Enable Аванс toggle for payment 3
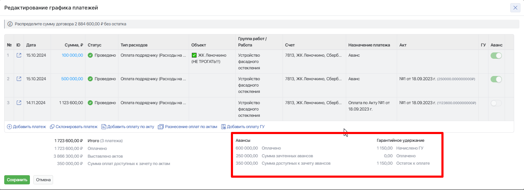The width and height of the screenshot is (524, 190). click(x=496, y=103)
